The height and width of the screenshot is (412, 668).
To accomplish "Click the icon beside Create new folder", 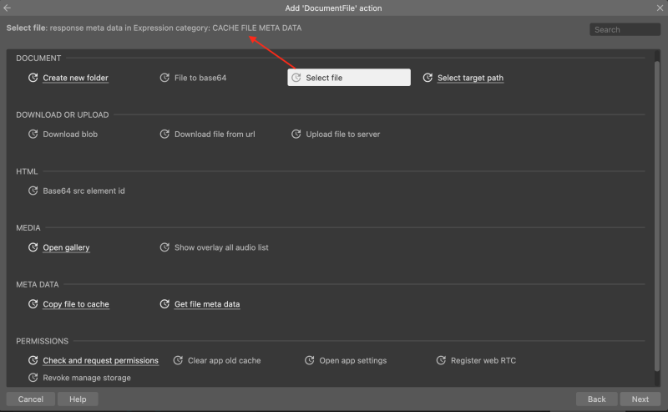I will coord(33,78).
